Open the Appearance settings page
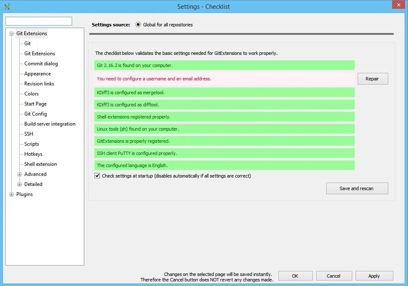Image resolution: width=408 pixels, height=286 pixels. point(37,74)
